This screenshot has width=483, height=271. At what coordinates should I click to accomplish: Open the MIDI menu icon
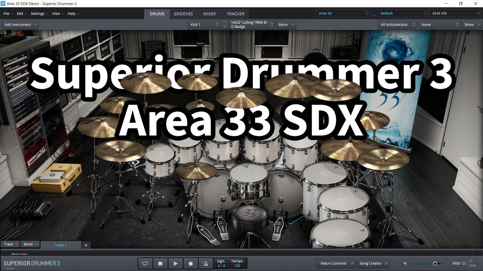[464, 263]
